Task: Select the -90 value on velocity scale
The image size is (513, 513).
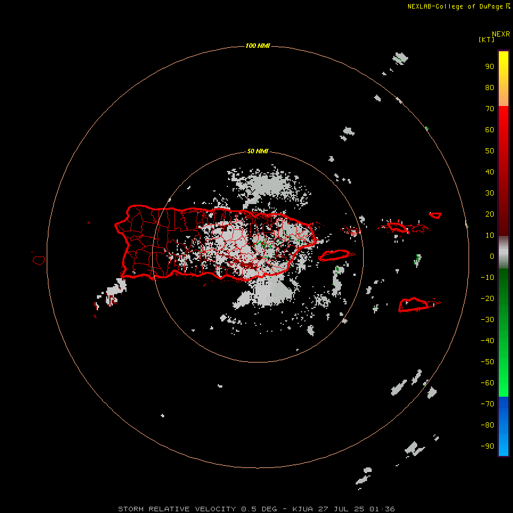Action: pyautogui.click(x=487, y=446)
